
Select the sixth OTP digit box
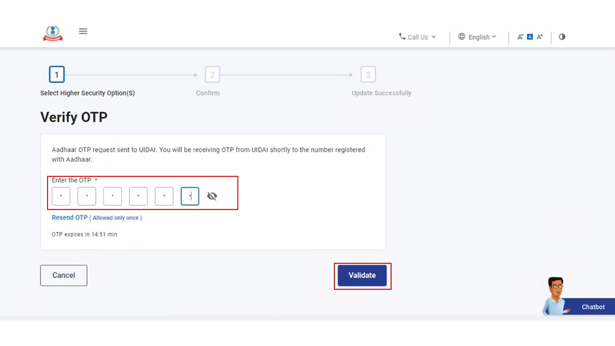tap(190, 196)
